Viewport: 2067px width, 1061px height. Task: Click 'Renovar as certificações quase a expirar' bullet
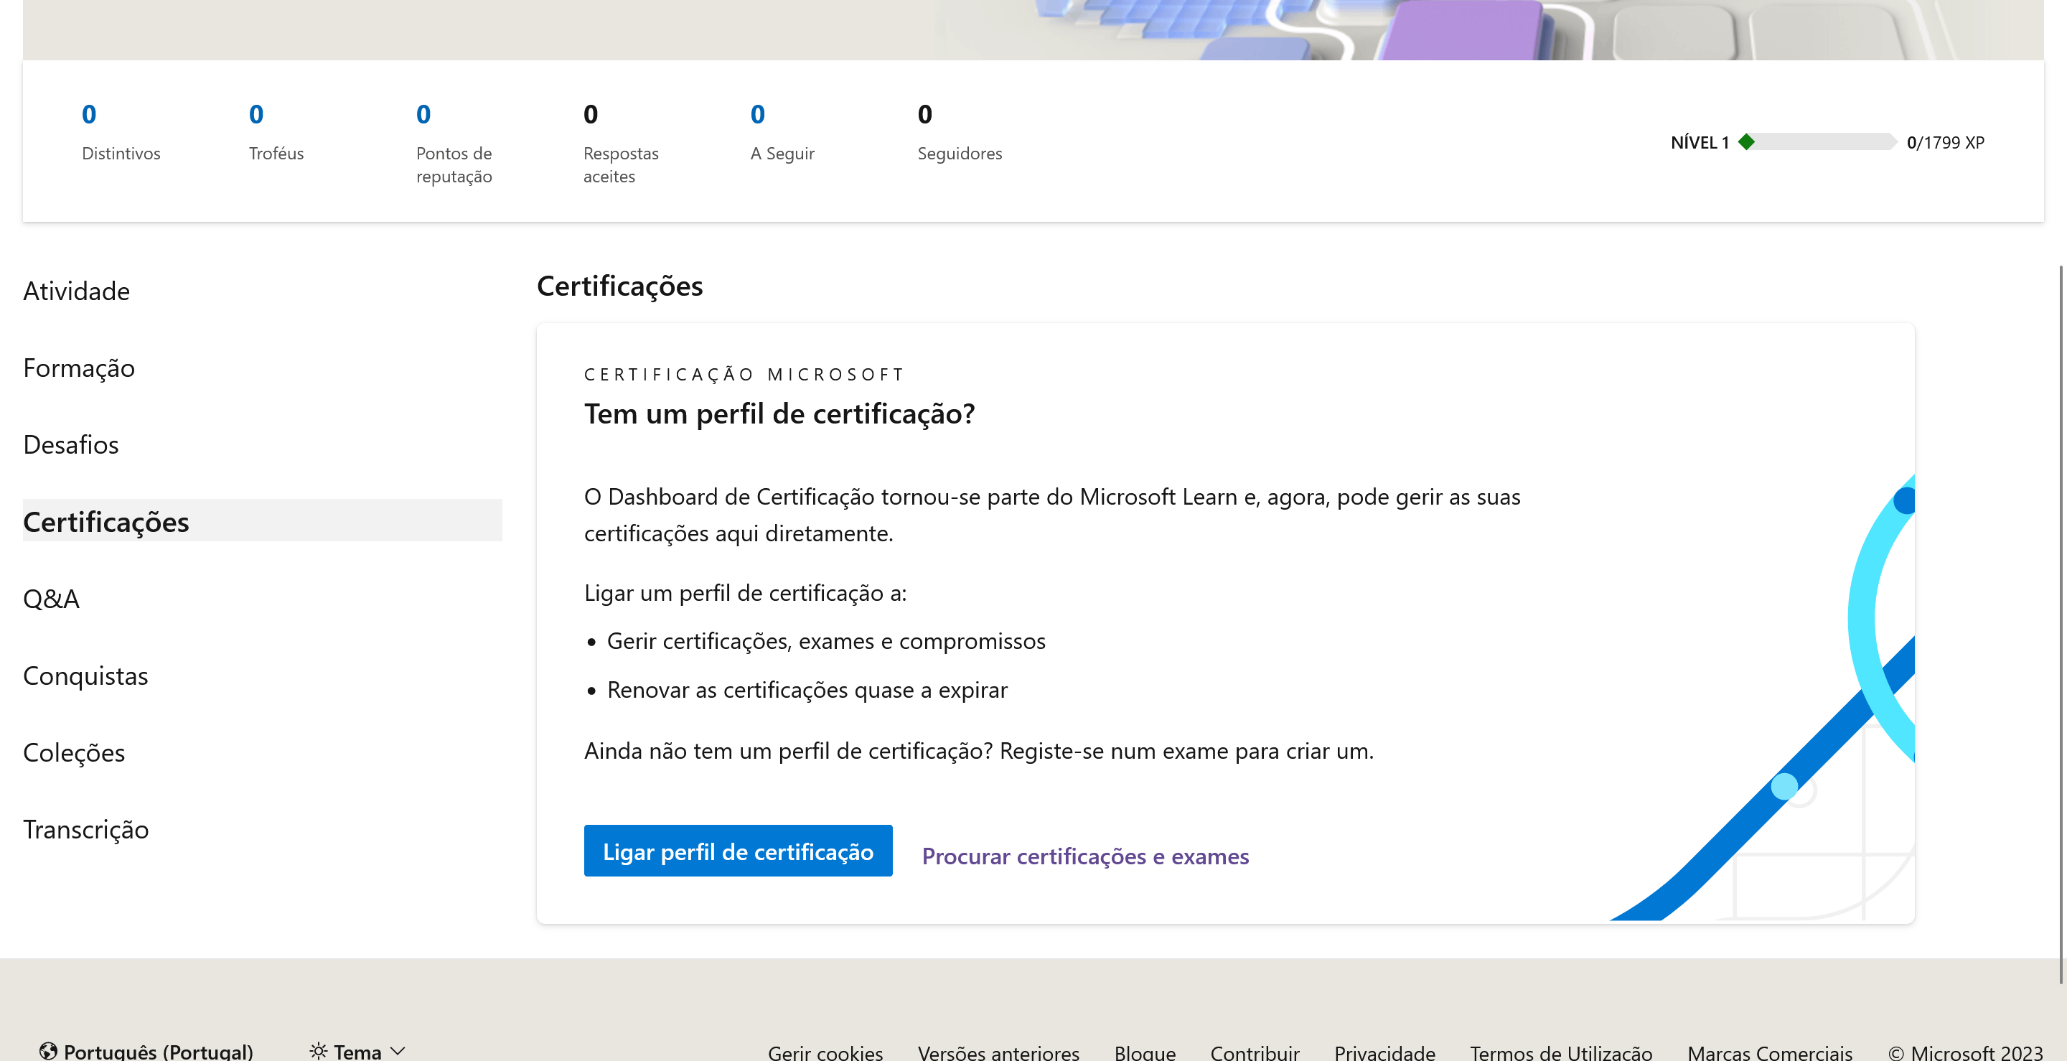[807, 689]
